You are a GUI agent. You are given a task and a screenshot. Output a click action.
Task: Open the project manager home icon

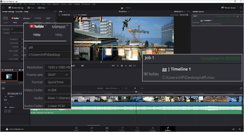(234, 129)
